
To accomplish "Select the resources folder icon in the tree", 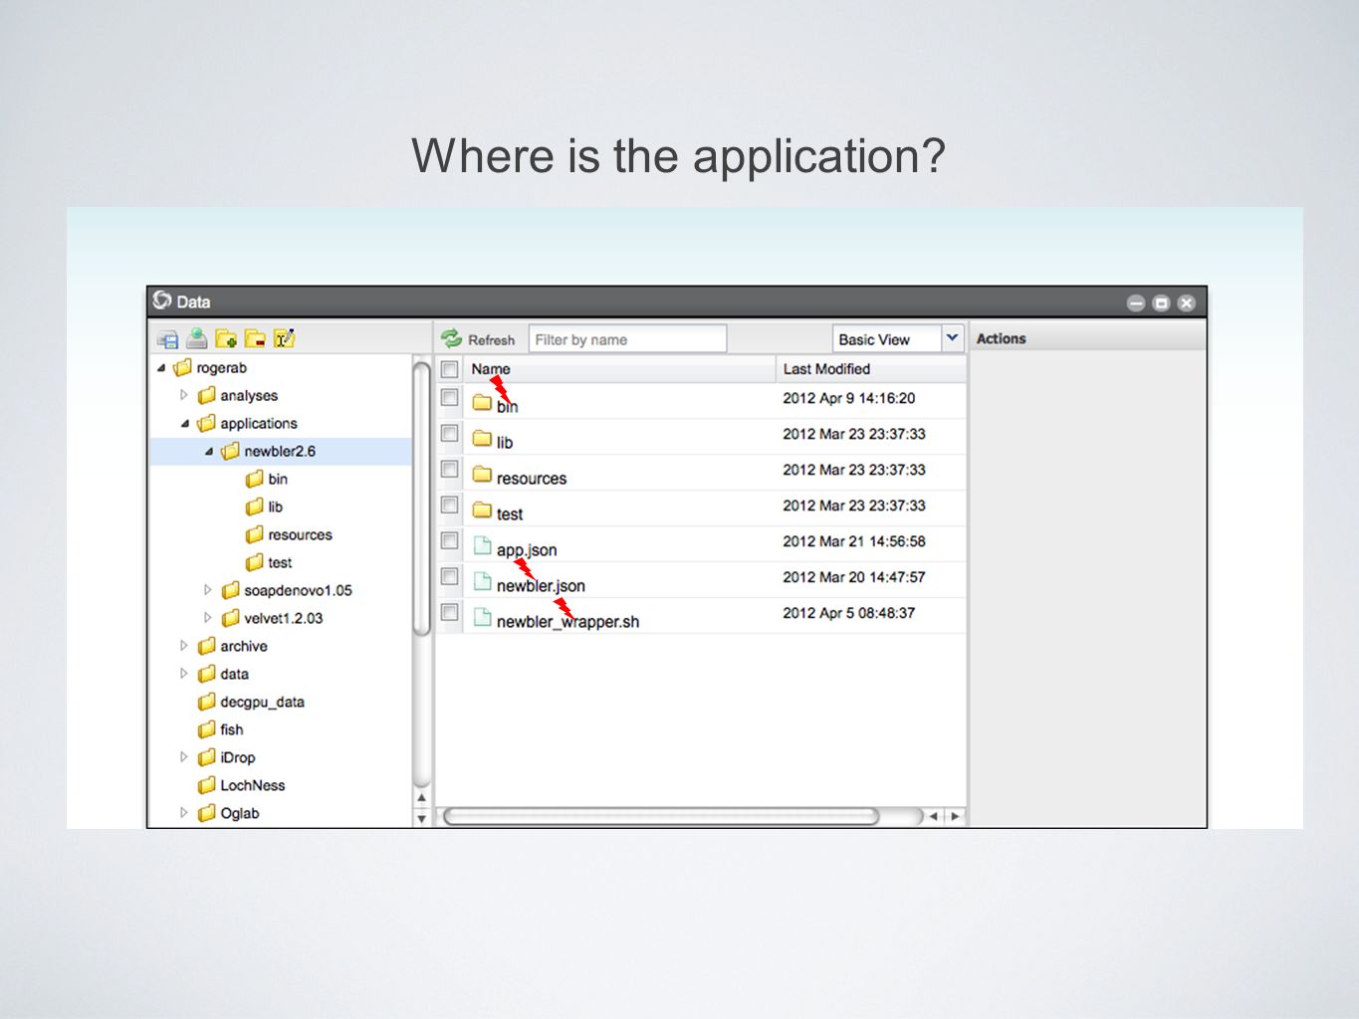I will pyautogui.click(x=254, y=535).
